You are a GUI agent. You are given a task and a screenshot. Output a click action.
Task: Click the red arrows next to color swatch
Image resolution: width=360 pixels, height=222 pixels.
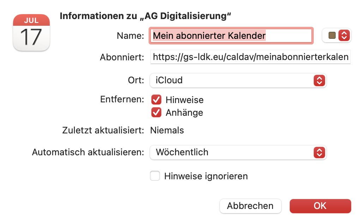(344, 35)
